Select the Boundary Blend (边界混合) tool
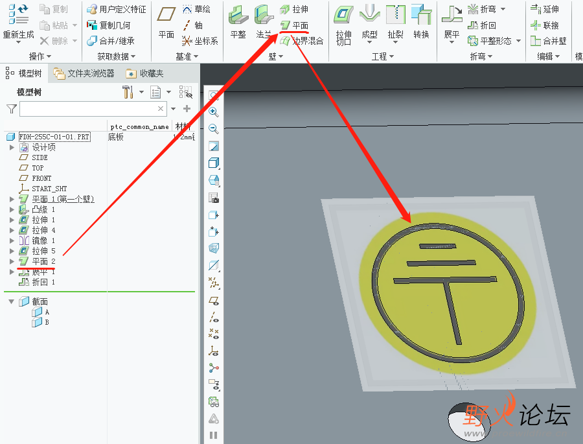 [x=301, y=41]
